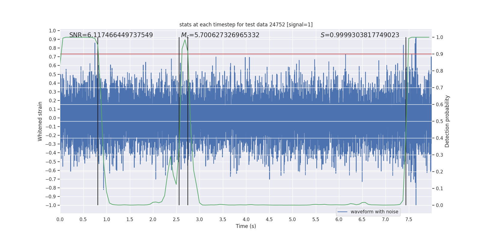480x240 pixels.
Task: Select tick label 1.0 on the Time axis
Action: [x=106, y=219]
